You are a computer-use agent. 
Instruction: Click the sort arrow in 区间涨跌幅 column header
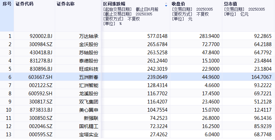click(x=166, y=5)
